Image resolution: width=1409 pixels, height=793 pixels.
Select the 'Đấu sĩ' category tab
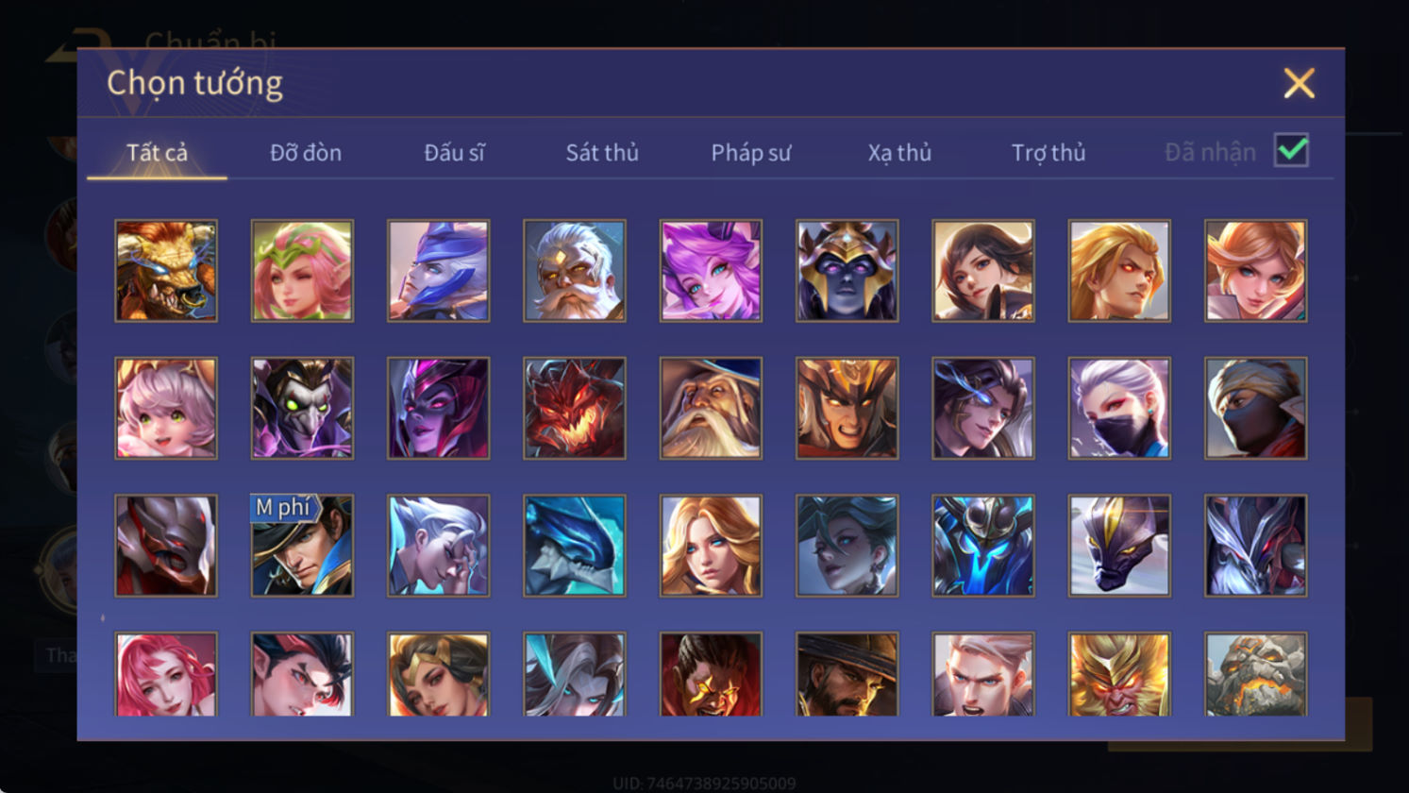click(454, 152)
